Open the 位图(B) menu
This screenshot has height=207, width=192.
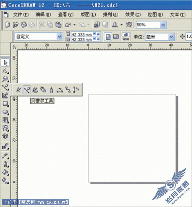coord(155,15)
